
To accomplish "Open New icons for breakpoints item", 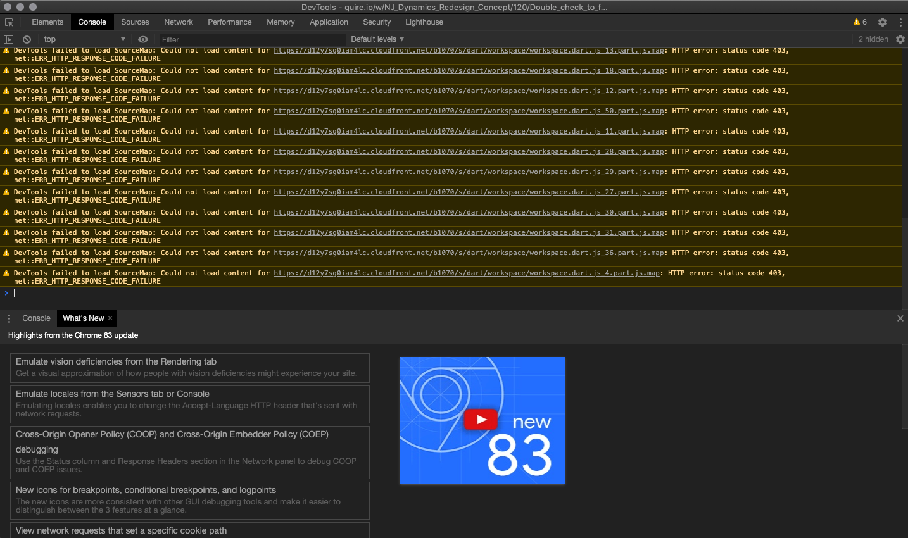I will coord(190,501).
